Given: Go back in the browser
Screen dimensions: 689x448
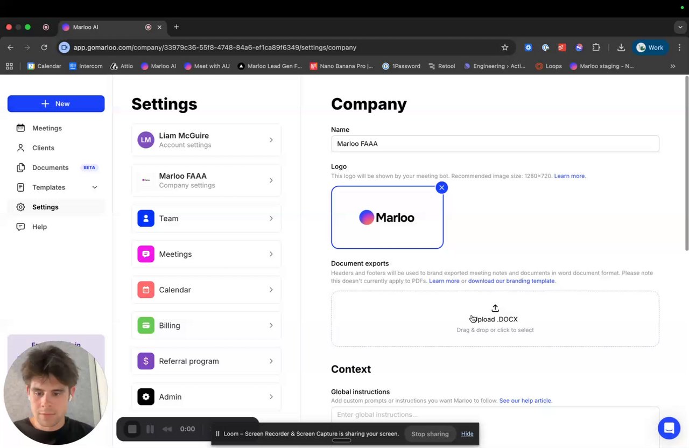Looking at the screenshot, I should 10,47.
